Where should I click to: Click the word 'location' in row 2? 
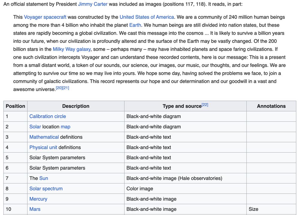point(51,127)
